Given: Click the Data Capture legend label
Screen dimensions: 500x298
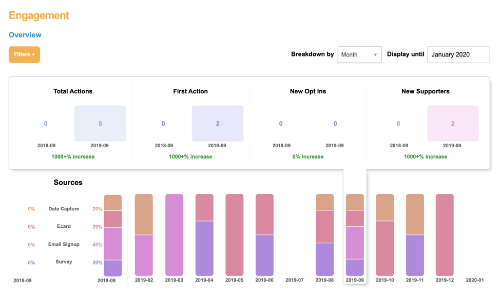Looking at the screenshot, I should (x=64, y=209).
